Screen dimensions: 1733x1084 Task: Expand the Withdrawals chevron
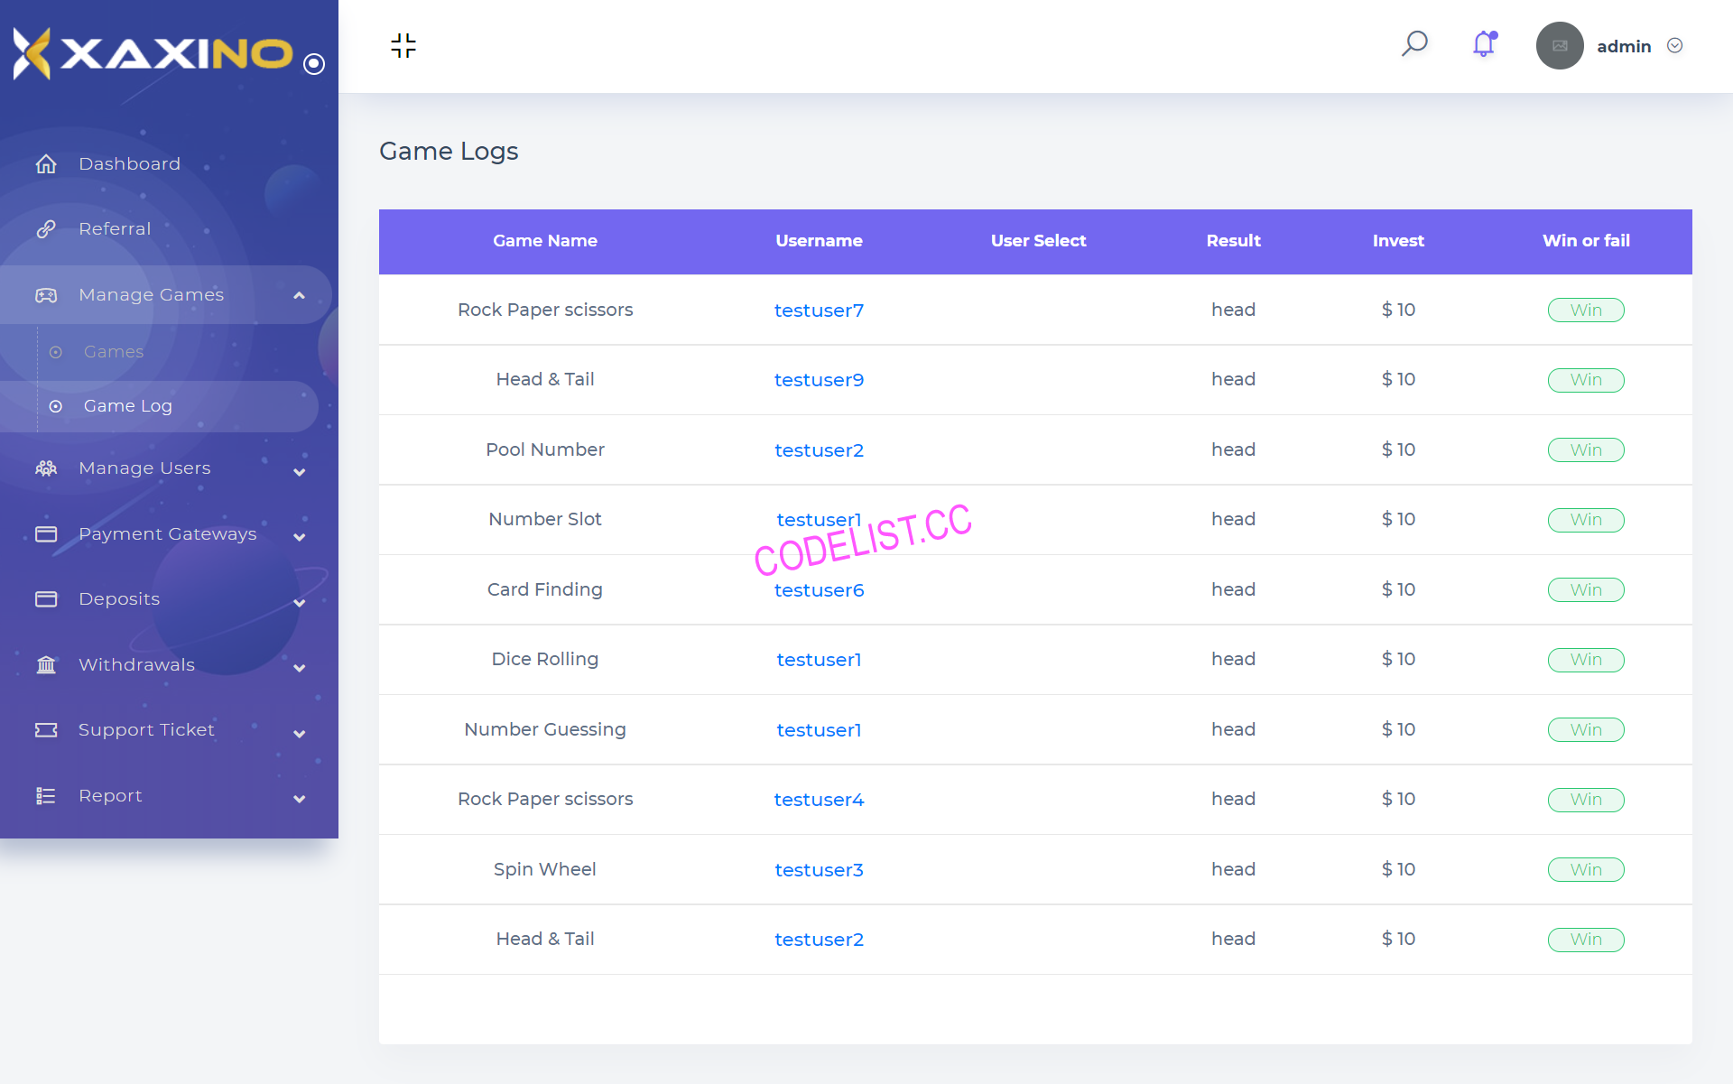coord(299,668)
